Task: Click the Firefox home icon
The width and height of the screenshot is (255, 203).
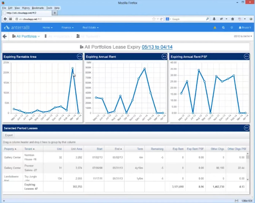Action: (x=233, y=19)
